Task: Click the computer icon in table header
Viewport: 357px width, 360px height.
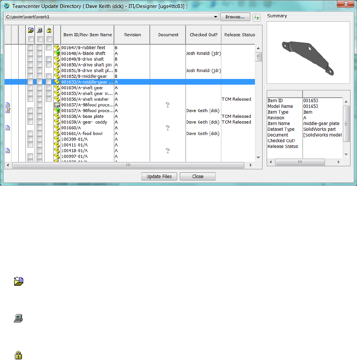Action: point(40,30)
